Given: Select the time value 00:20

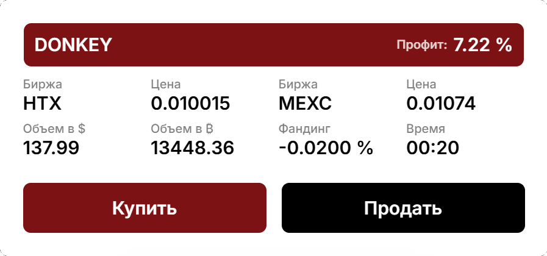Looking at the screenshot, I should [432, 148].
